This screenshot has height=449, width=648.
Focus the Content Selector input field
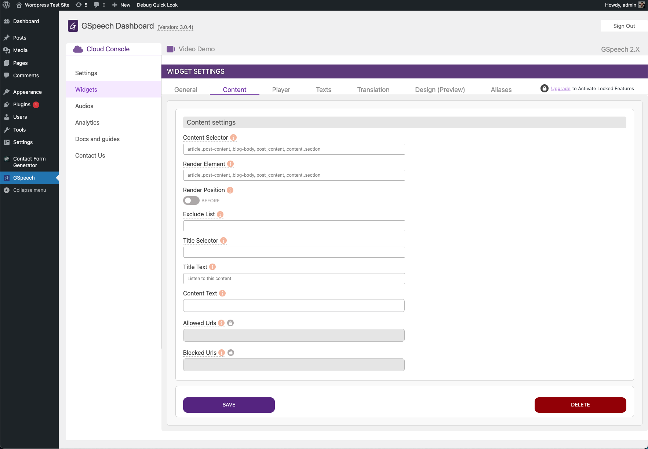[294, 149]
